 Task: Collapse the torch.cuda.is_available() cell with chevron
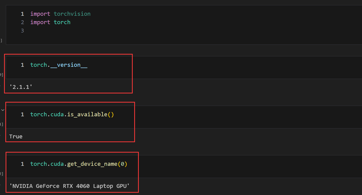point(3,110)
